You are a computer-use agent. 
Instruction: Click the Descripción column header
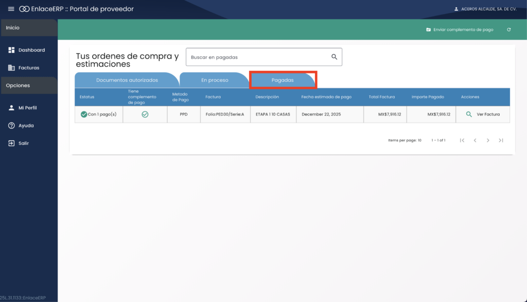click(267, 97)
